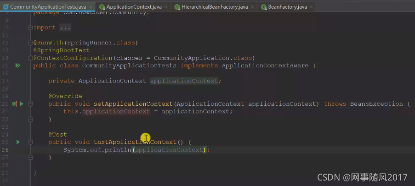
Task: Close the HierarchicalBeanFactory.java tab
Action: coord(252,7)
